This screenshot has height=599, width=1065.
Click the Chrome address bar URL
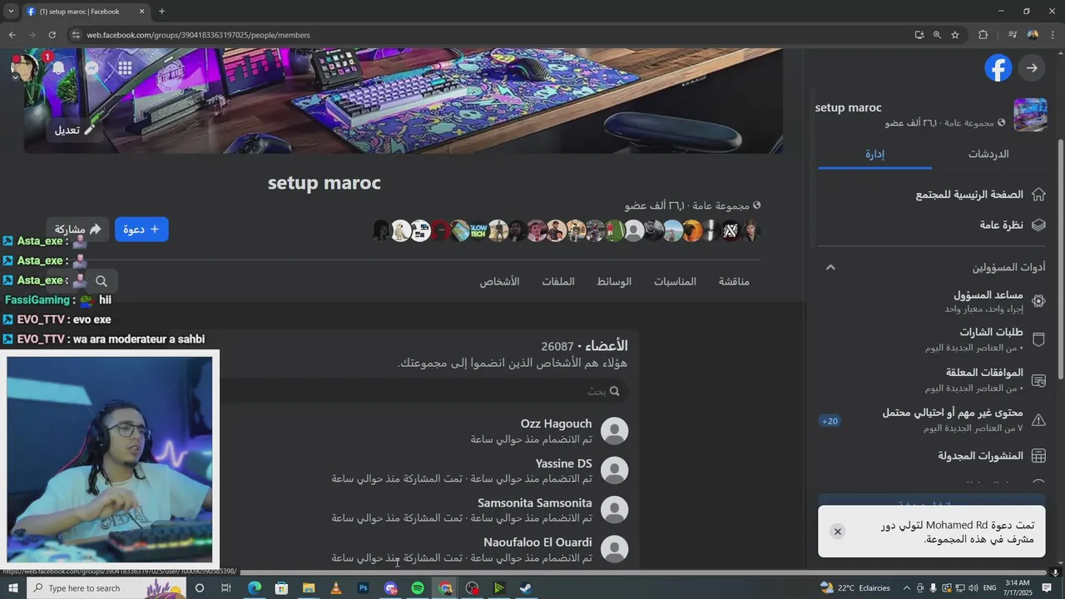pyautogui.click(x=198, y=35)
